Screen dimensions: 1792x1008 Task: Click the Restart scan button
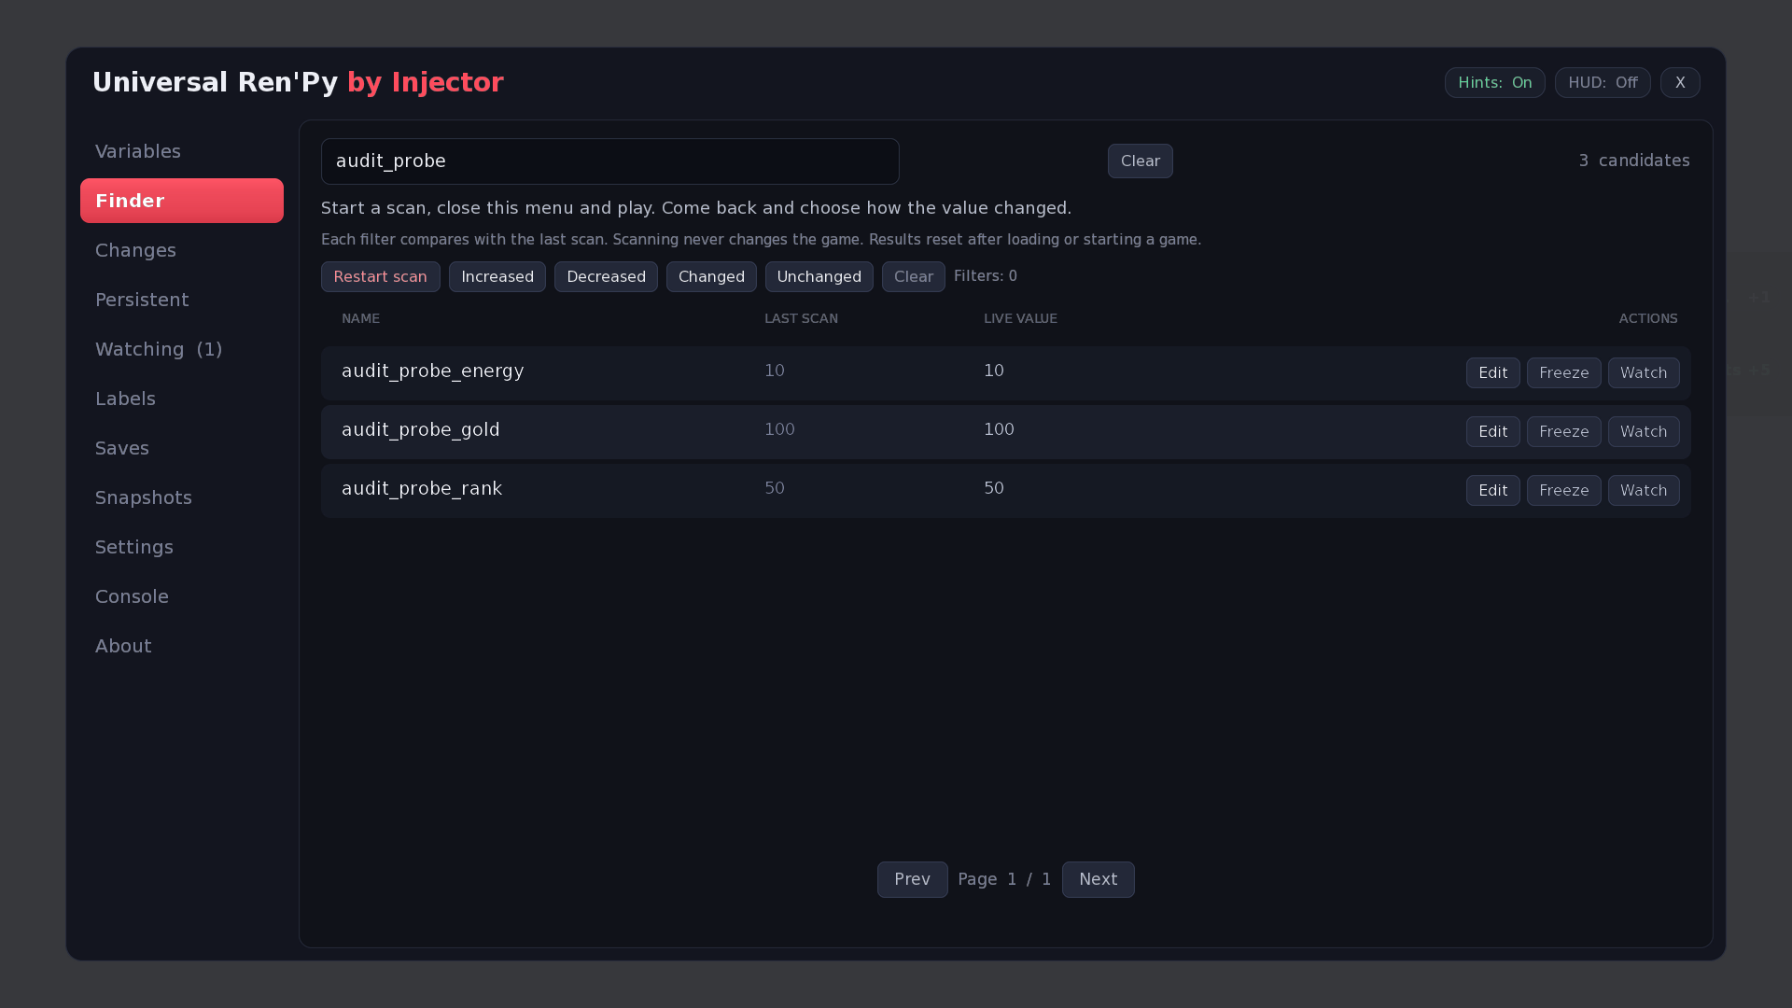point(380,277)
